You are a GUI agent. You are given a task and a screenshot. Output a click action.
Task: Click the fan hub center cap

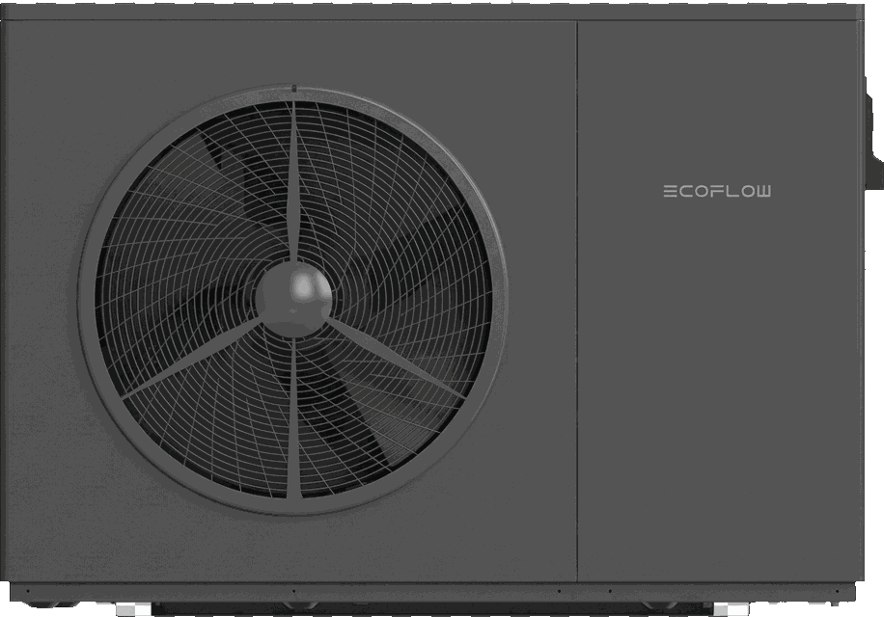click(x=293, y=299)
